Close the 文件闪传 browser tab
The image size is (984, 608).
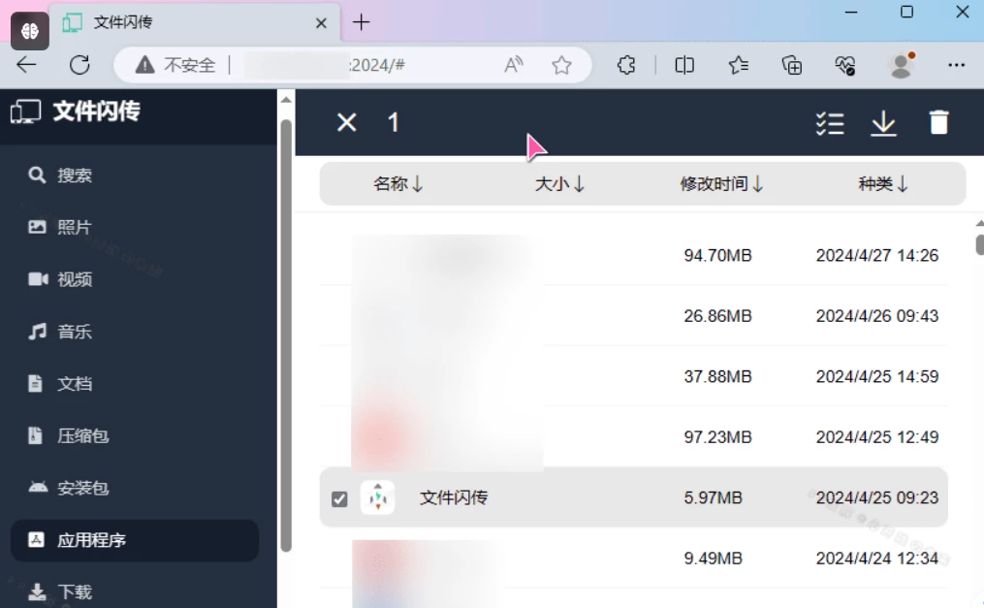click(x=321, y=23)
